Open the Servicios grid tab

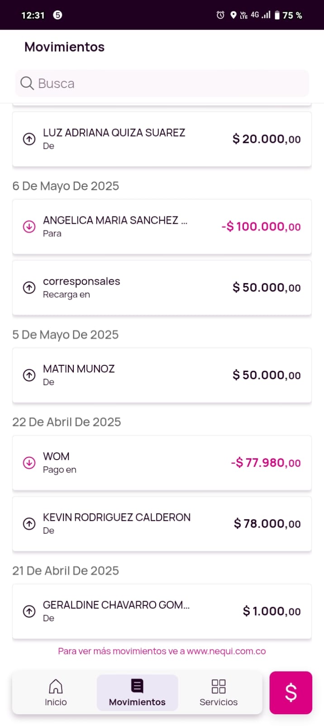219,692
